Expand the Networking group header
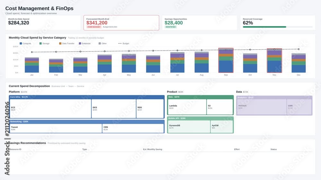This screenshot has height=180, width=321. click(87, 122)
